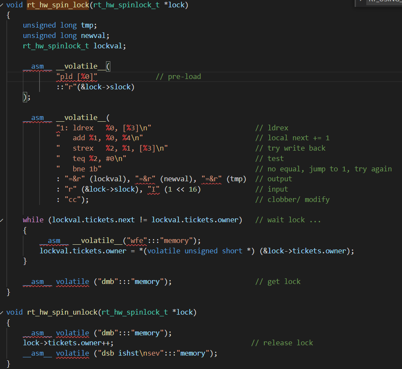Click the "dsb ishst\nsev" assembly string

pyautogui.click(x=131, y=353)
